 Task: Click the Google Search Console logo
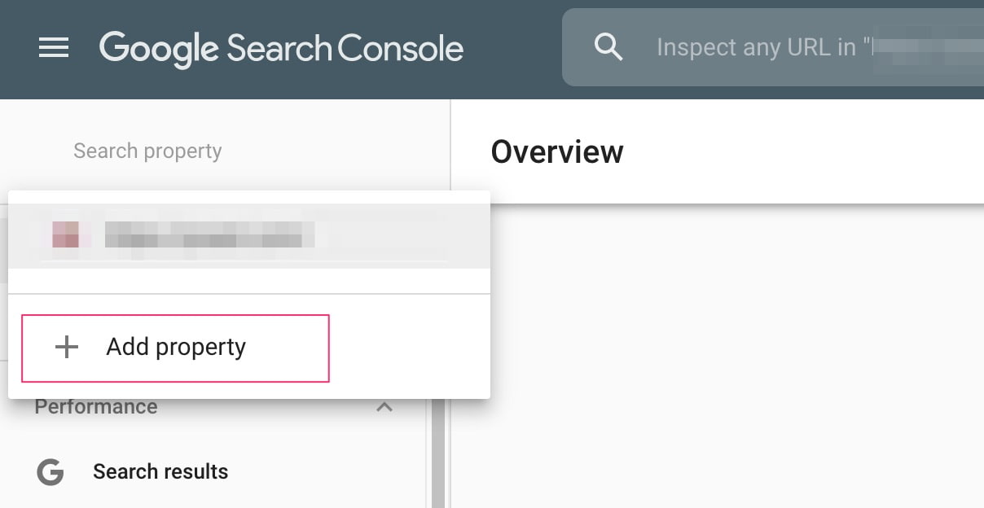coord(281,49)
